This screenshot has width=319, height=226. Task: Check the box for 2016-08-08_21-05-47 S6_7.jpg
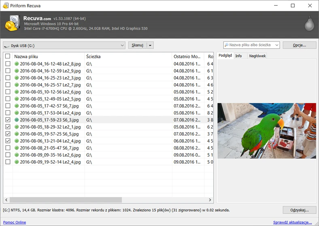(8, 148)
